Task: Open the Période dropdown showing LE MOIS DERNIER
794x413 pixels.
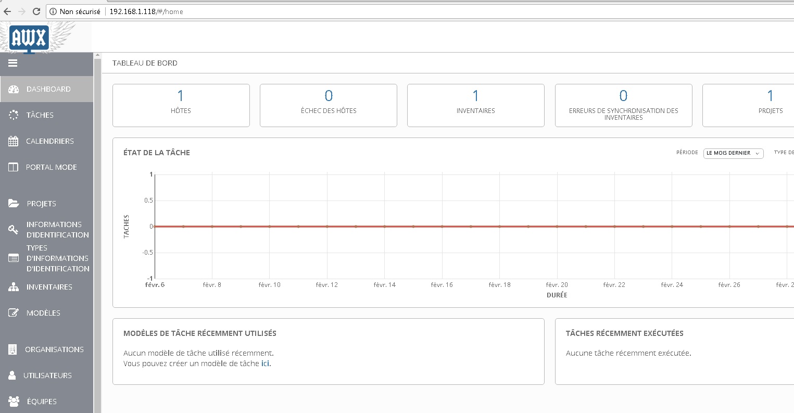Action: click(x=733, y=153)
